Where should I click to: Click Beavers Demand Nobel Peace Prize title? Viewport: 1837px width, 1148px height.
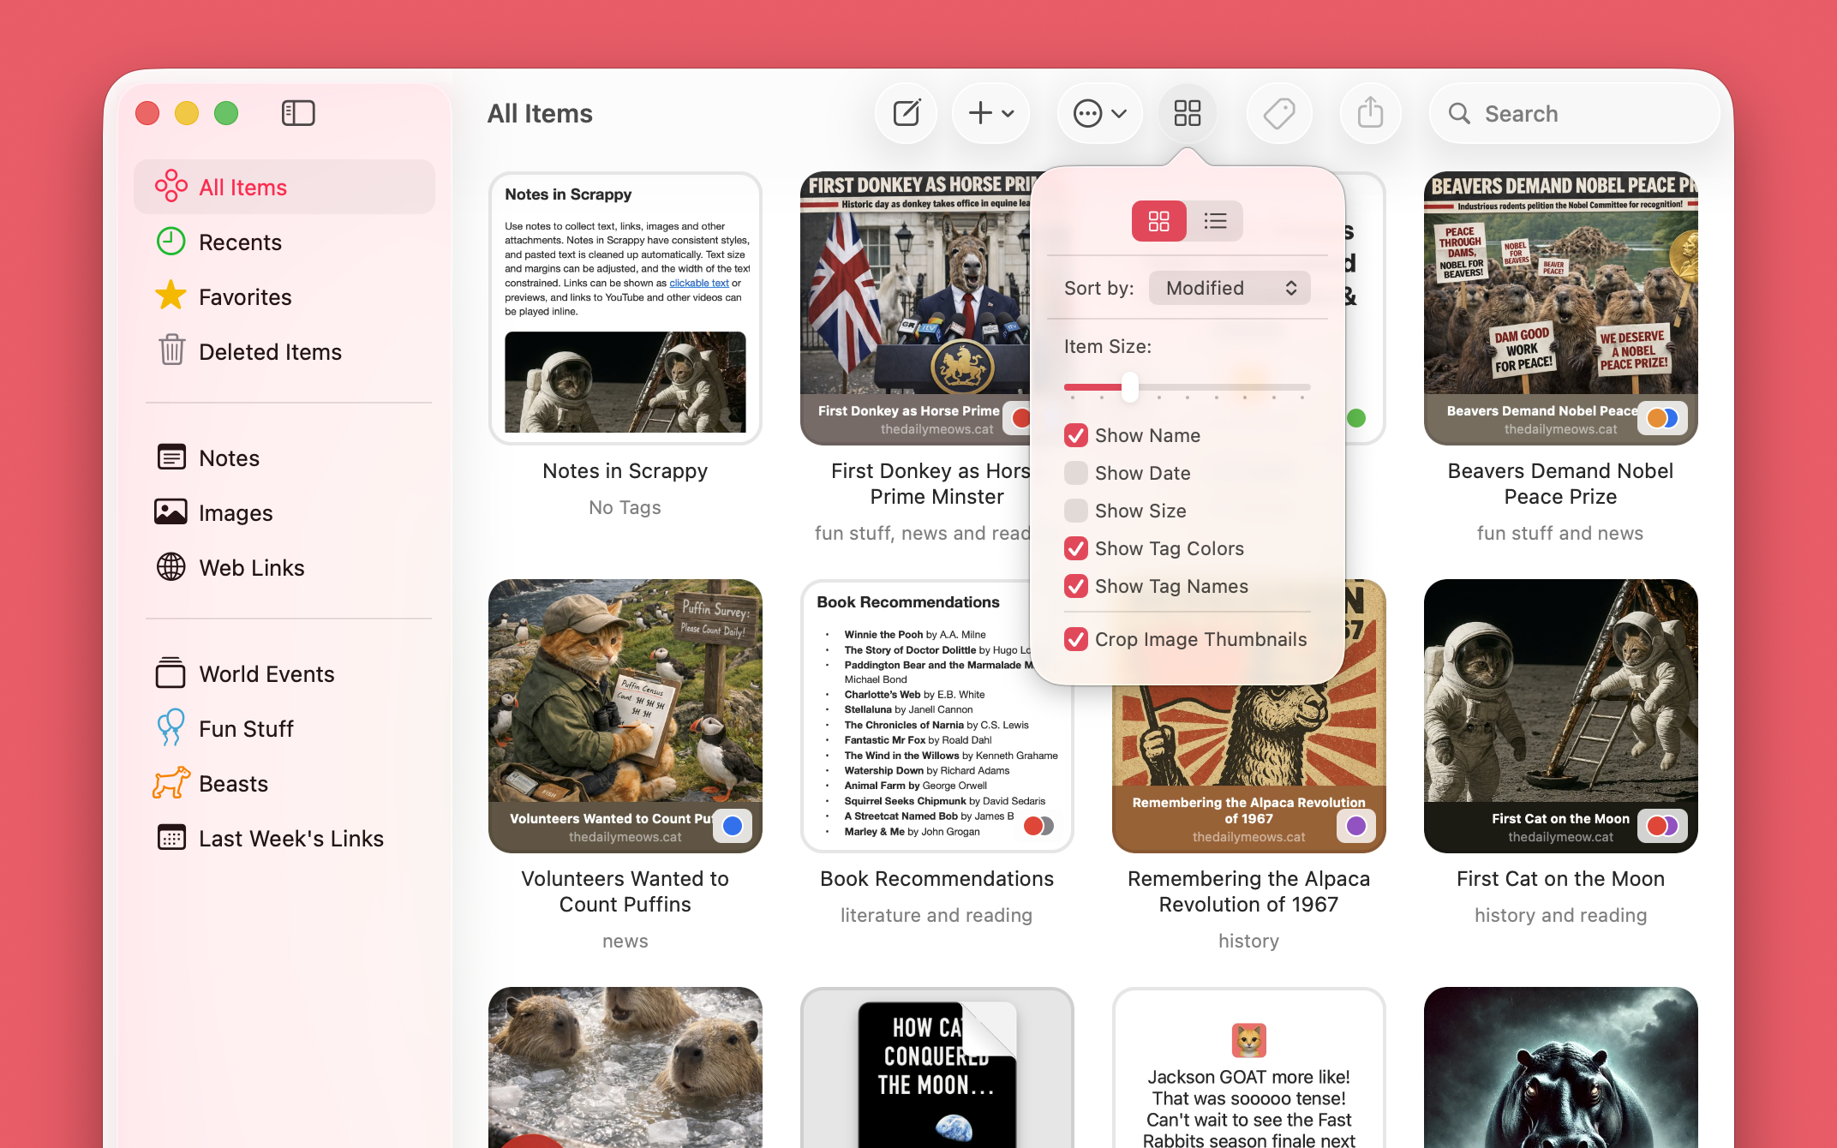[x=1561, y=484]
